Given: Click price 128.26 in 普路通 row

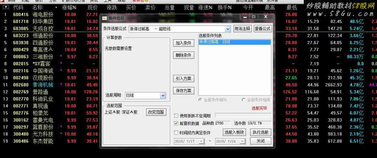Looking at the screenshot, I should 91,92.
